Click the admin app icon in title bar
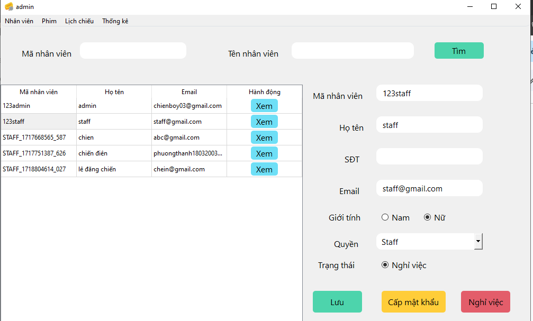This screenshot has width=533, height=321. coord(9,6)
